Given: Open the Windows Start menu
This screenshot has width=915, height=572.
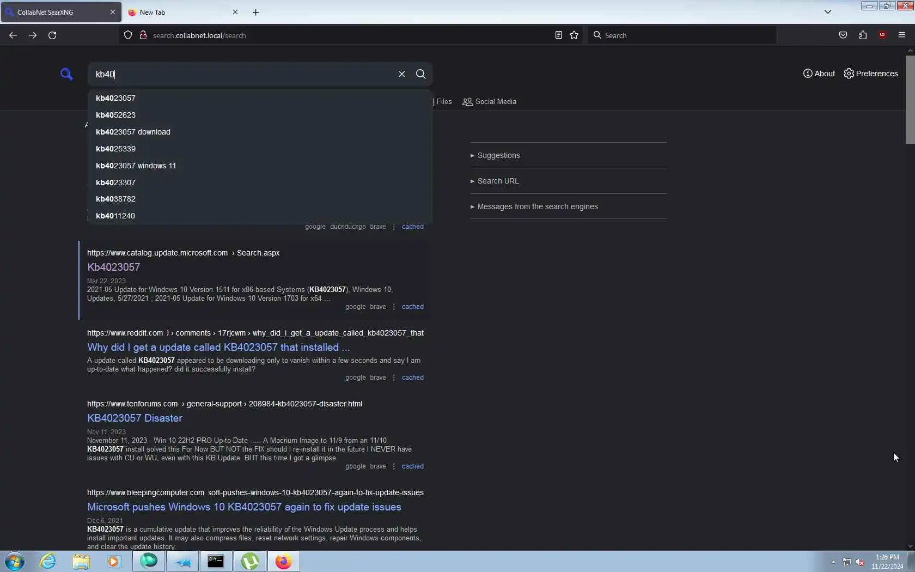Looking at the screenshot, I should [x=15, y=562].
